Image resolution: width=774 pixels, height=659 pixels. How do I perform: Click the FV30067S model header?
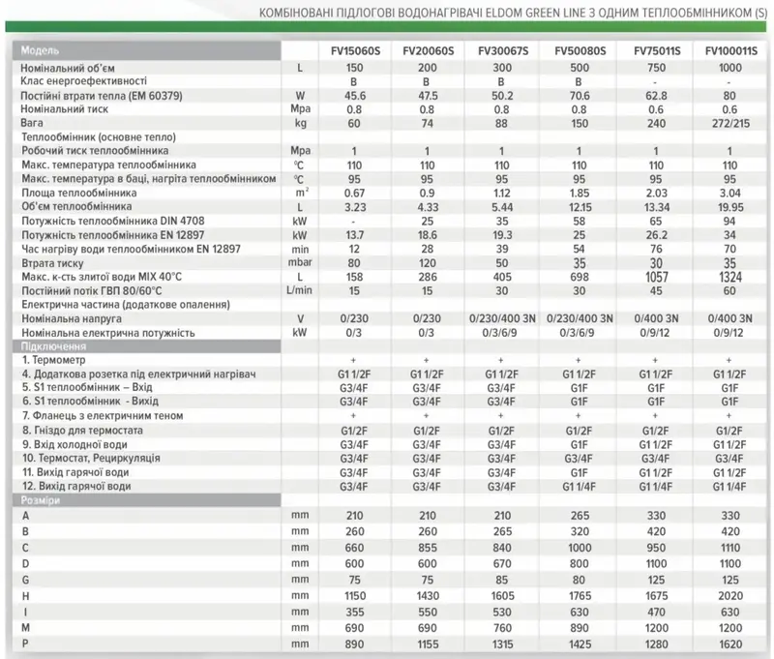pos(499,50)
